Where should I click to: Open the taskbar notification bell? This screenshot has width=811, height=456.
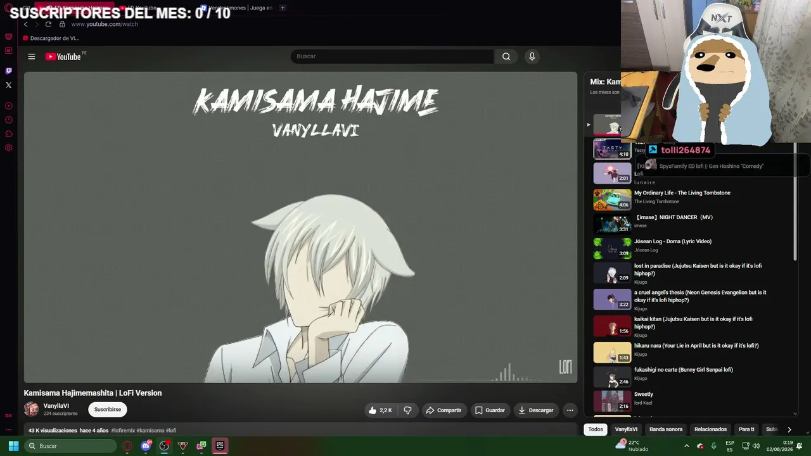(x=800, y=446)
